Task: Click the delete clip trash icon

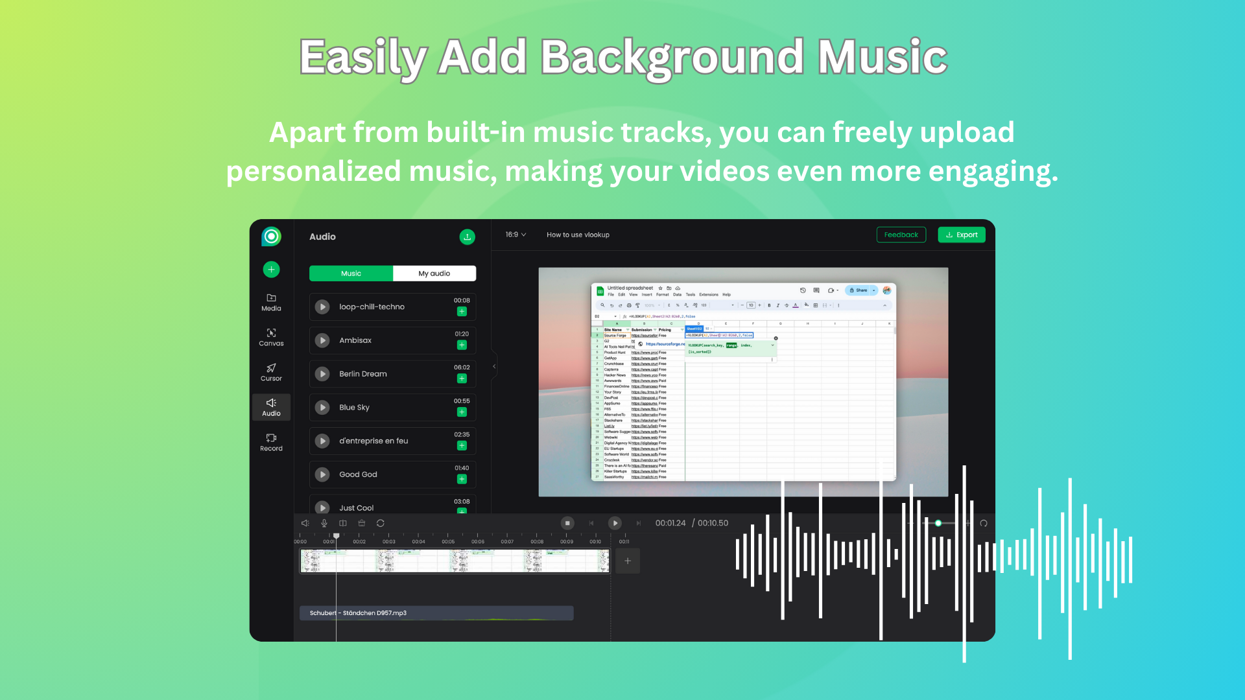Action: click(x=362, y=523)
